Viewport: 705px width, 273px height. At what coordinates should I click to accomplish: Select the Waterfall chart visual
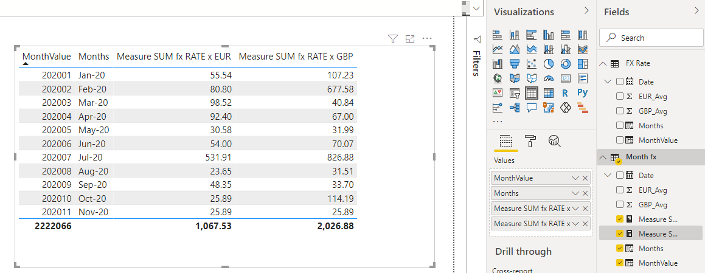click(x=498, y=63)
